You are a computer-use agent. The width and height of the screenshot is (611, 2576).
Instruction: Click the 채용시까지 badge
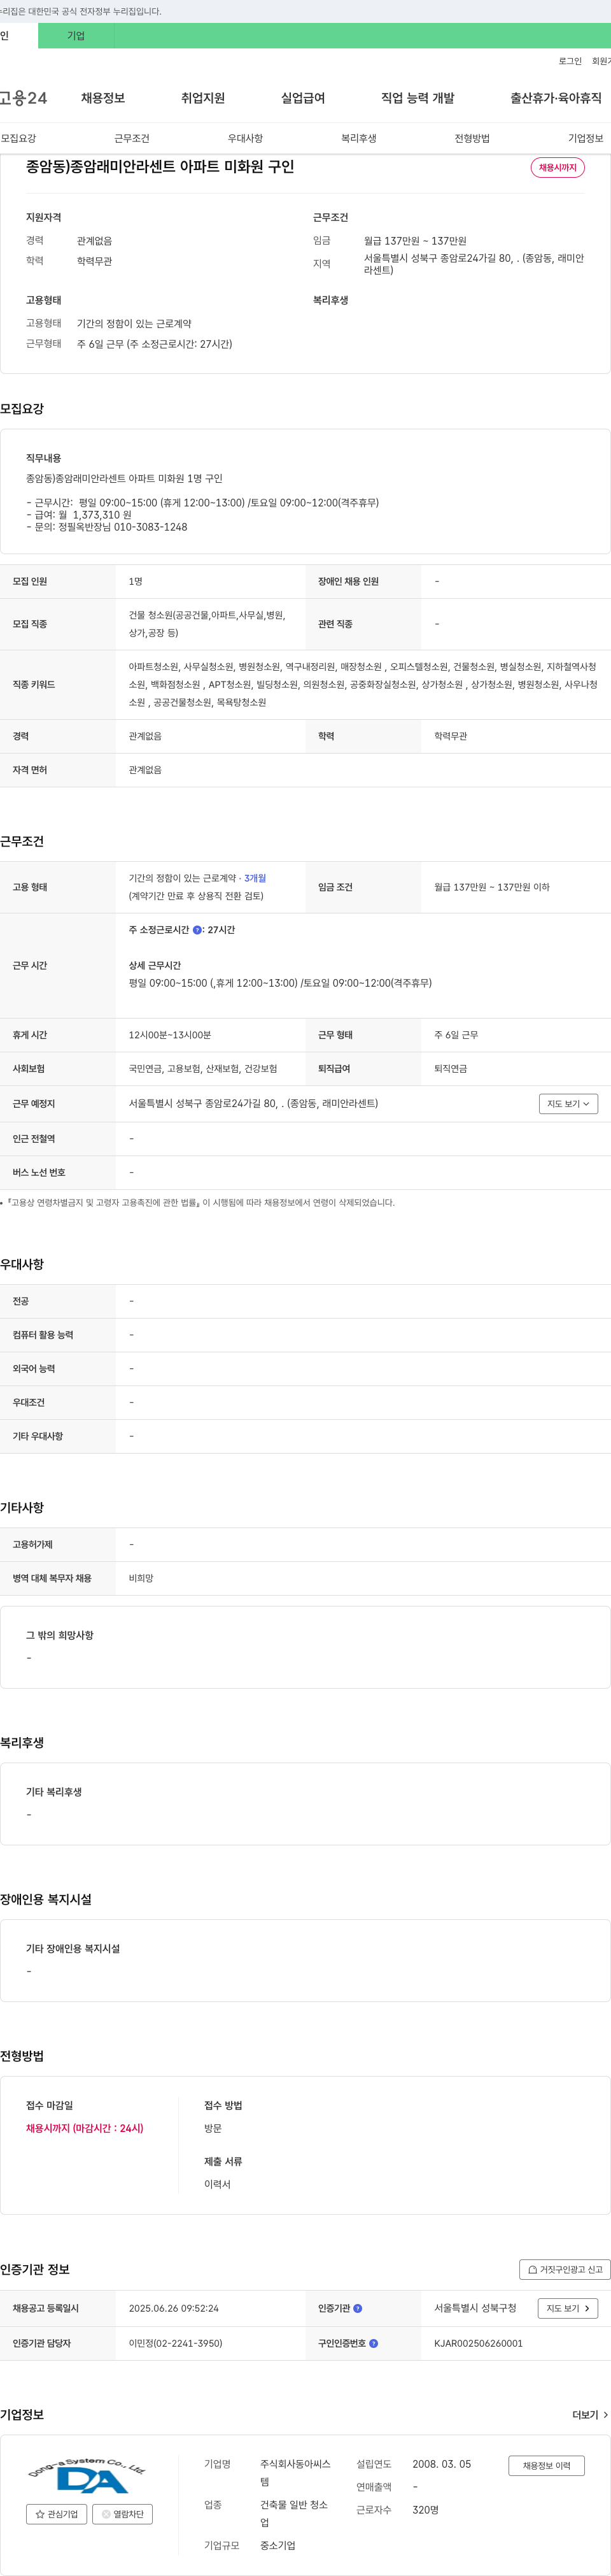[x=557, y=167]
